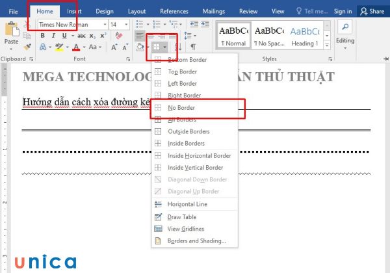390x273 pixels.
Task: Expand the Styles gallery More arrow
Action: tap(327, 45)
